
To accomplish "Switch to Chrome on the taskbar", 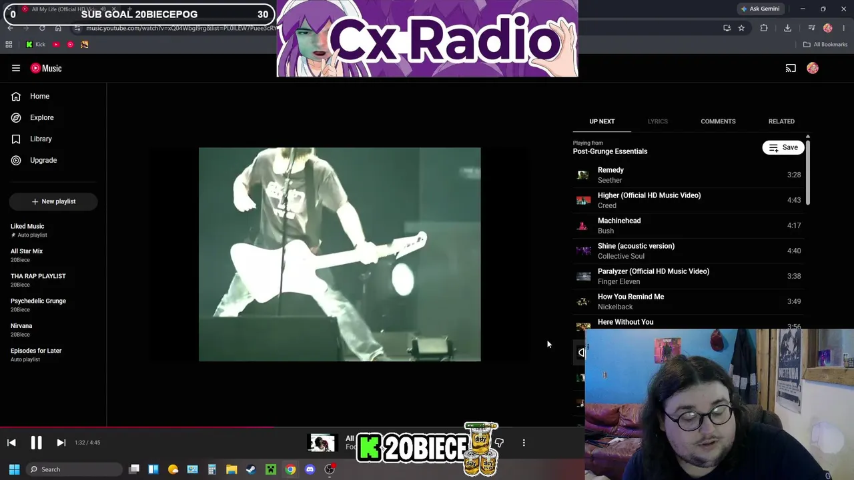I will (x=290, y=469).
